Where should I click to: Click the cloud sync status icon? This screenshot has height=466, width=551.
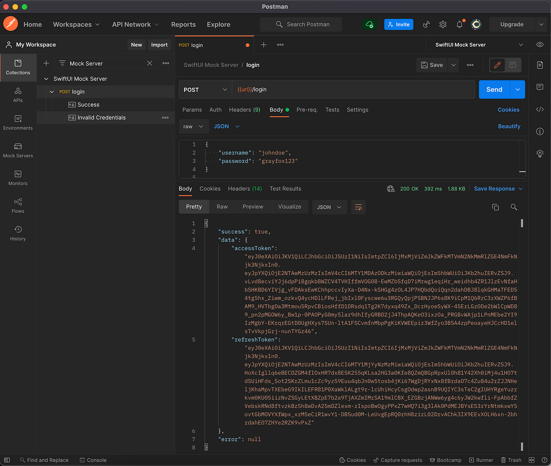tap(369, 24)
